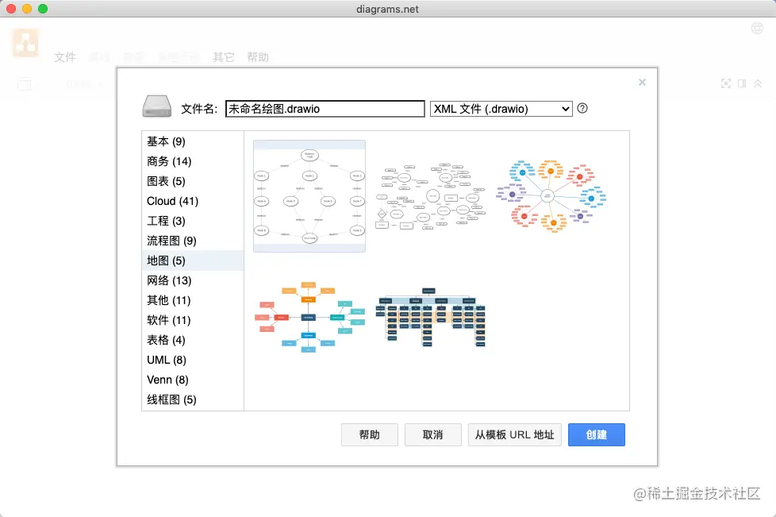776x517 pixels.
Task: Select the 图表 (5) template category
Action: point(193,181)
